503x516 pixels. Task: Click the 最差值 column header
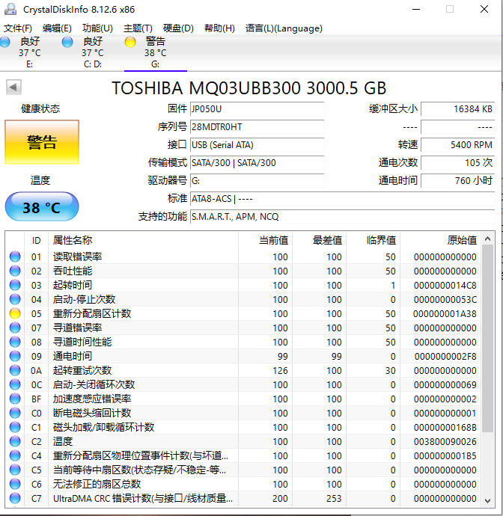[x=319, y=240]
